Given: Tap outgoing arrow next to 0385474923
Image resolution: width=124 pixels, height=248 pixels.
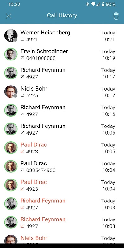Looking at the screenshot, I should click(22, 170).
